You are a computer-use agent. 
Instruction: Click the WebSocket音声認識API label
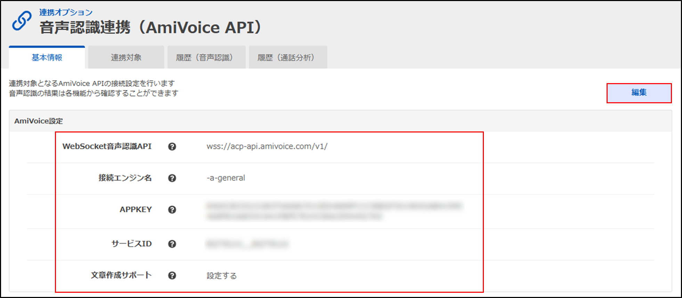pos(107,146)
